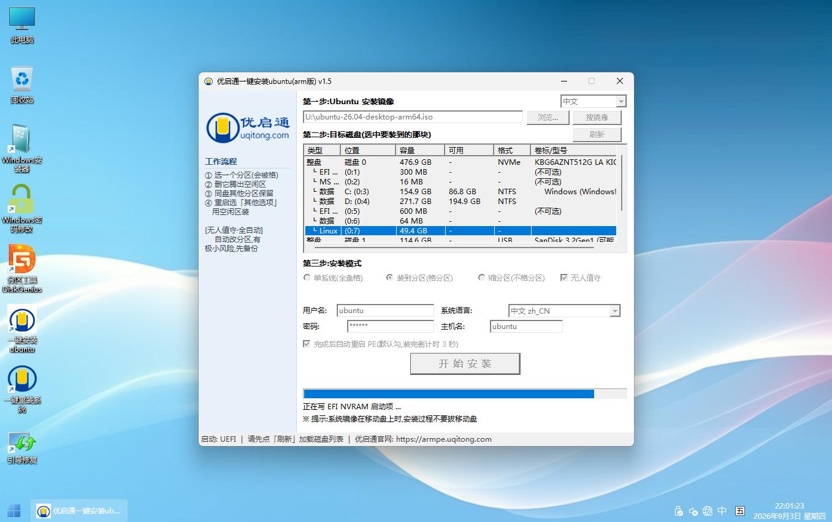Close the 优启通 installer window
The image size is (832, 522).
[620, 81]
